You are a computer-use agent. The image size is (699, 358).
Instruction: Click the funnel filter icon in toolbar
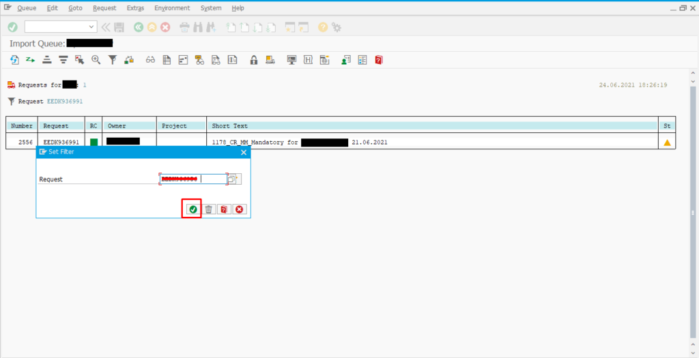(x=113, y=60)
